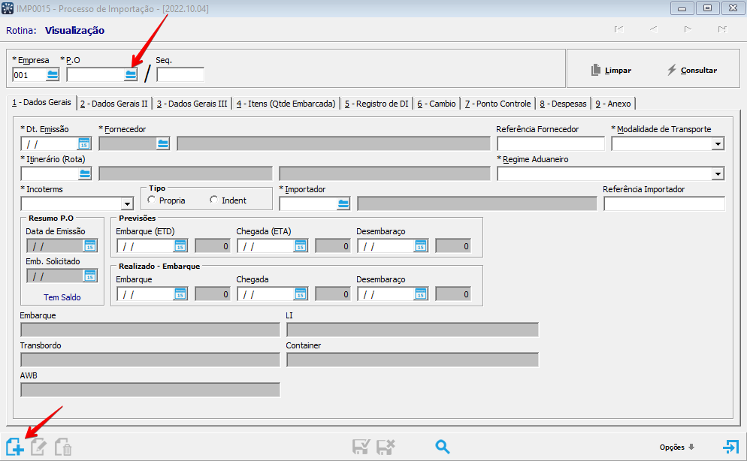
Task: Click the magnifier search icon
Action: click(x=442, y=447)
